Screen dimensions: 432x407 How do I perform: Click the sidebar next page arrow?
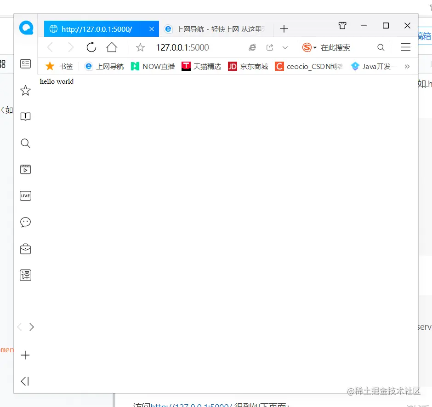[x=32, y=327]
